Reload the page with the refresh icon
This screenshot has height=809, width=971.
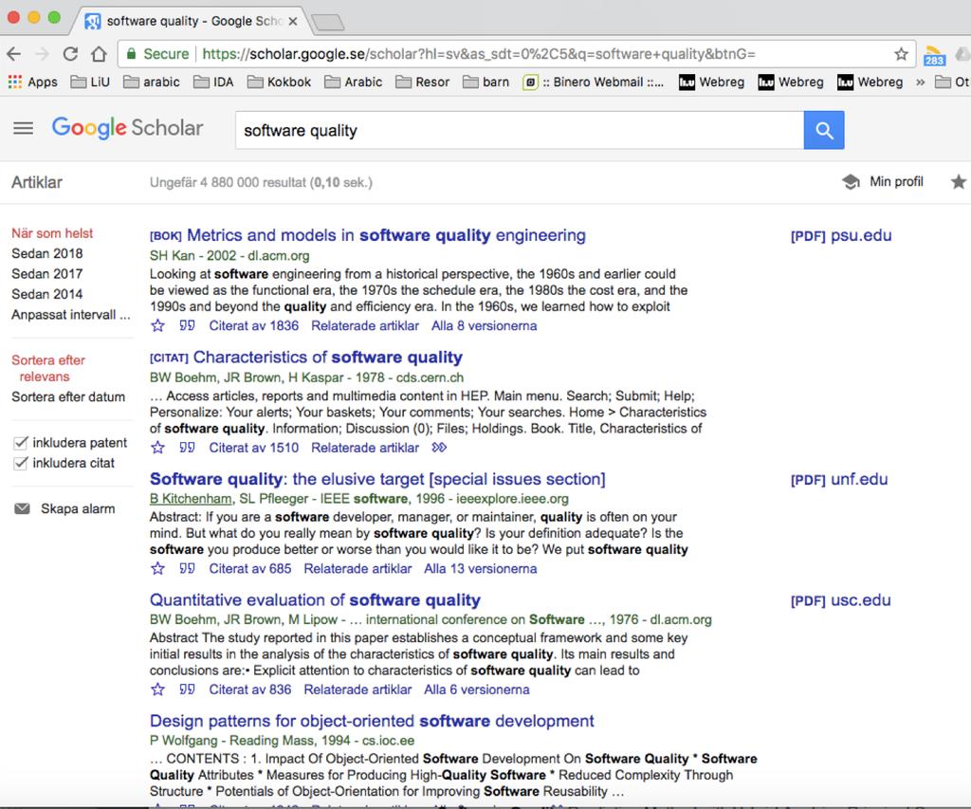point(70,54)
